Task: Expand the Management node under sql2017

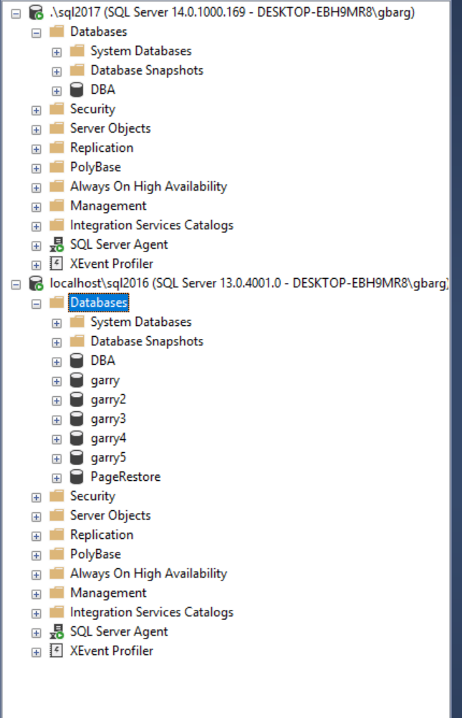Action: (x=35, y=206)
